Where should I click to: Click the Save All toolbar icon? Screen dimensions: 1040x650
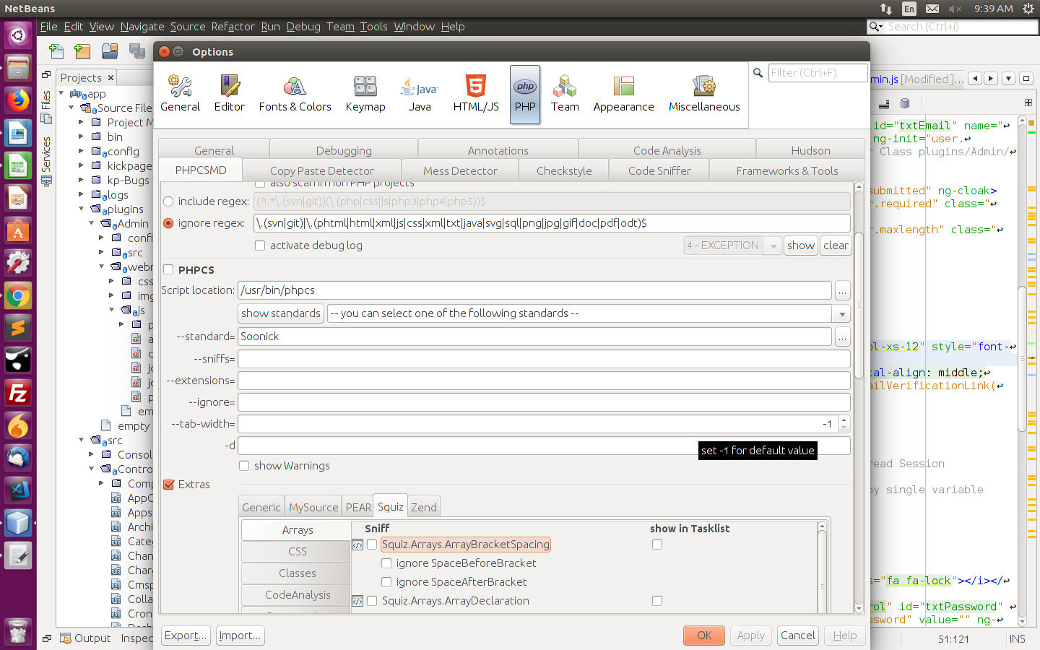[x=136, y=51]
